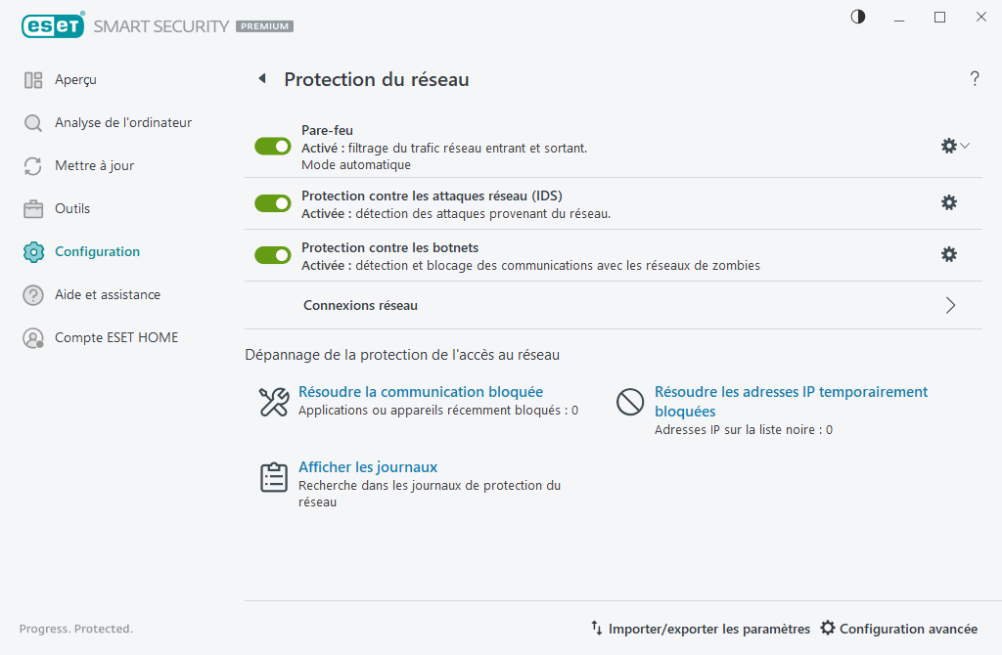Turn off botnet protection toggle
The height and width of the screenshot is (655, 1002).
click(x=273, y=254)
